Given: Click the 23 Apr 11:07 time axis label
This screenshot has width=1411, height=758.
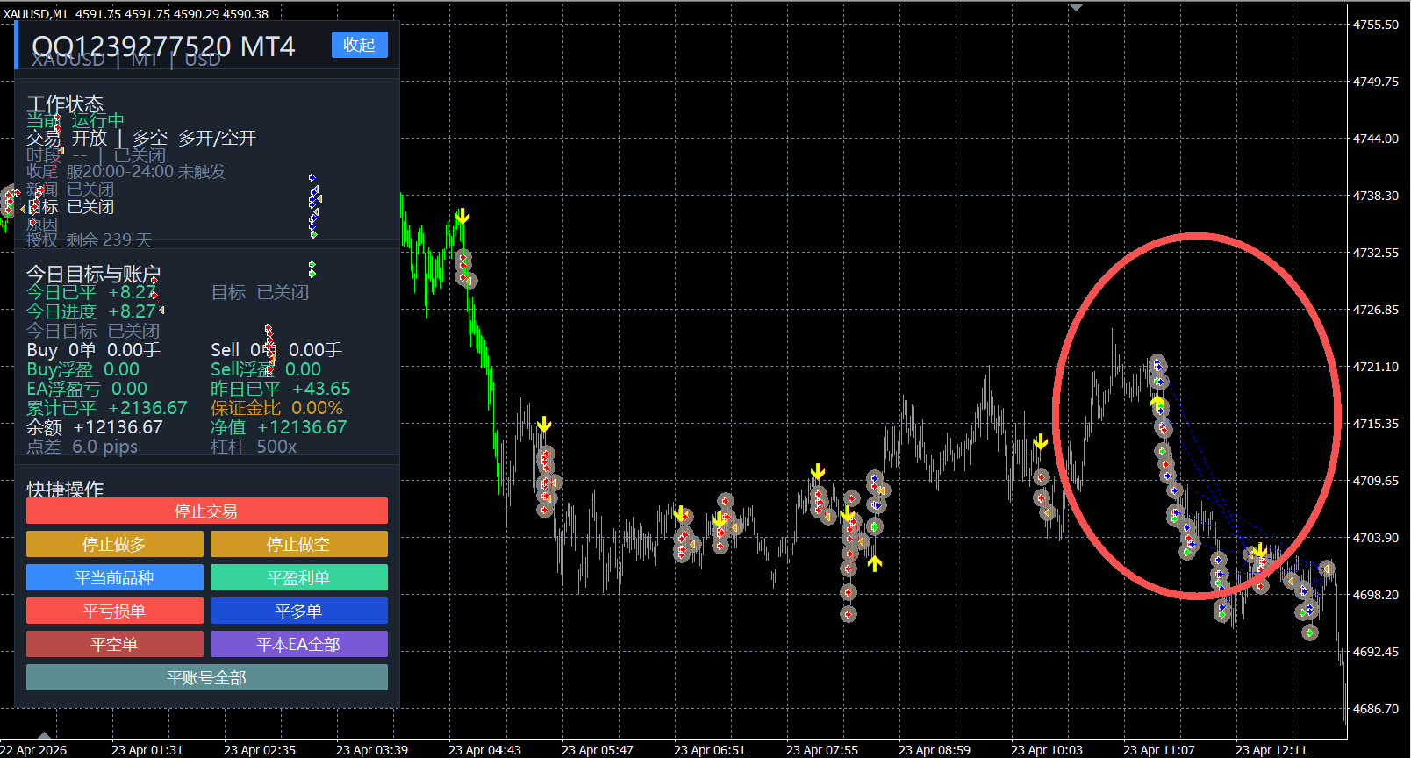Looking at the screenshot, I should (1159, 750).
